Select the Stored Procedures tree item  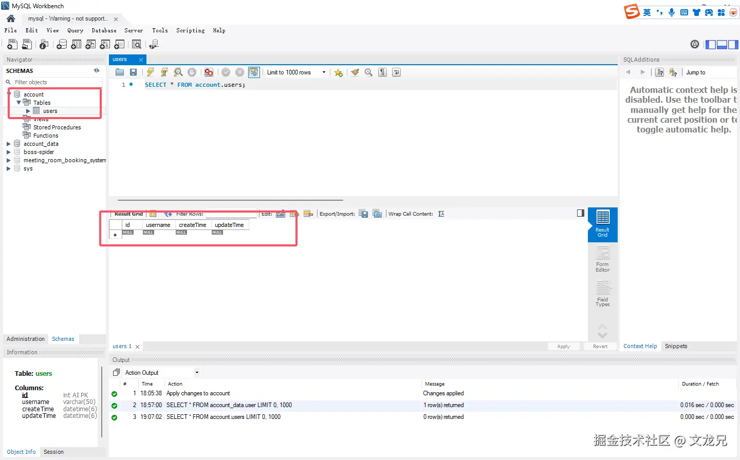pos(57,127)
